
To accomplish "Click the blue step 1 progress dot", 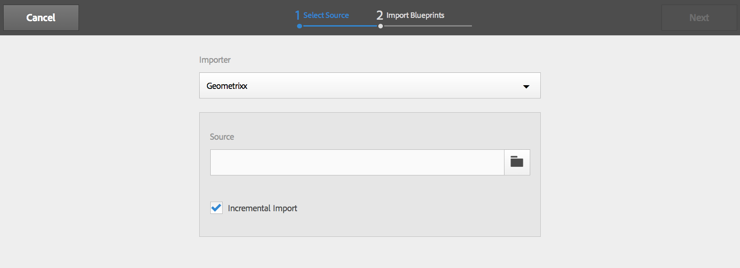I will (299, 26).
